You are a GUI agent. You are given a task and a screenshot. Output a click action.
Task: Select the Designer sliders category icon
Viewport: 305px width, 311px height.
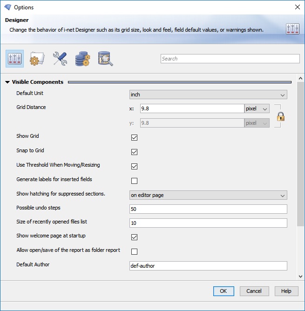tap(14, 59)
